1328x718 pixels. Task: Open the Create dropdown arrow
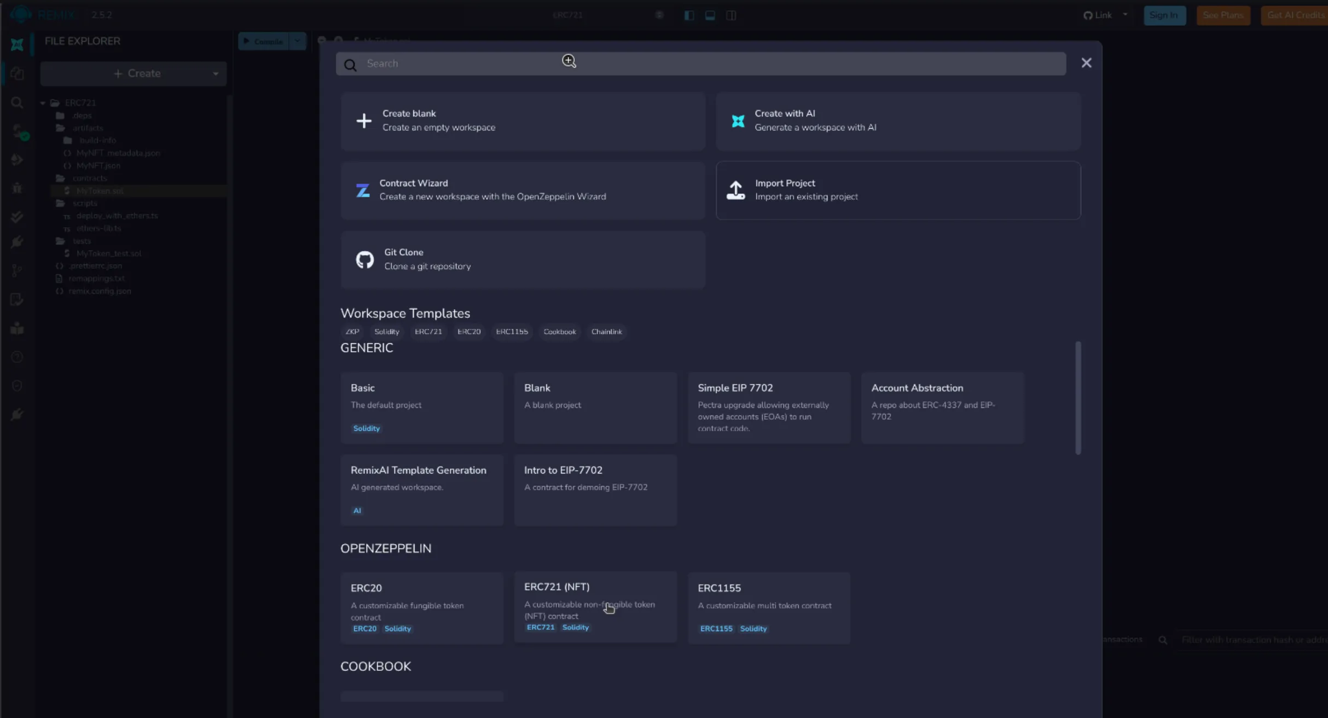[216, 73]
